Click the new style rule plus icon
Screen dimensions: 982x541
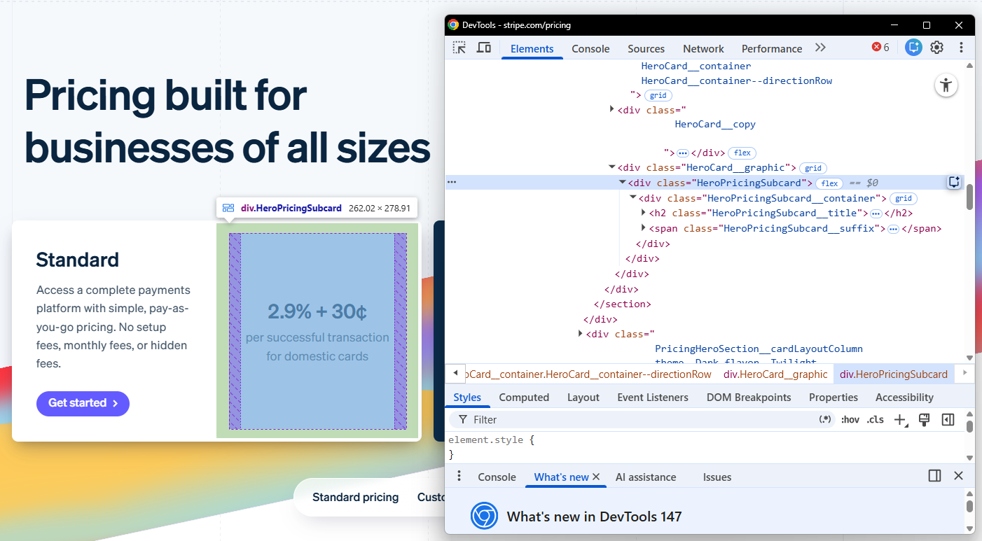click(x=901, y=419)
